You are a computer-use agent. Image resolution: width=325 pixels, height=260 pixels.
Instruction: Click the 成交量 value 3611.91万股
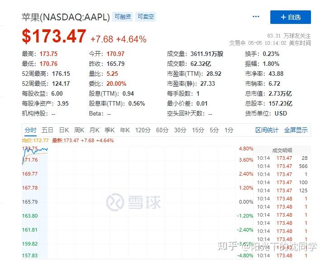(x=207, y=54)
